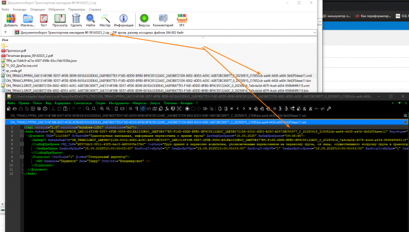The image size is (409, 232).
Task: Click the find magnifier icon in Notepad++
Action: [x=88, y=109]
